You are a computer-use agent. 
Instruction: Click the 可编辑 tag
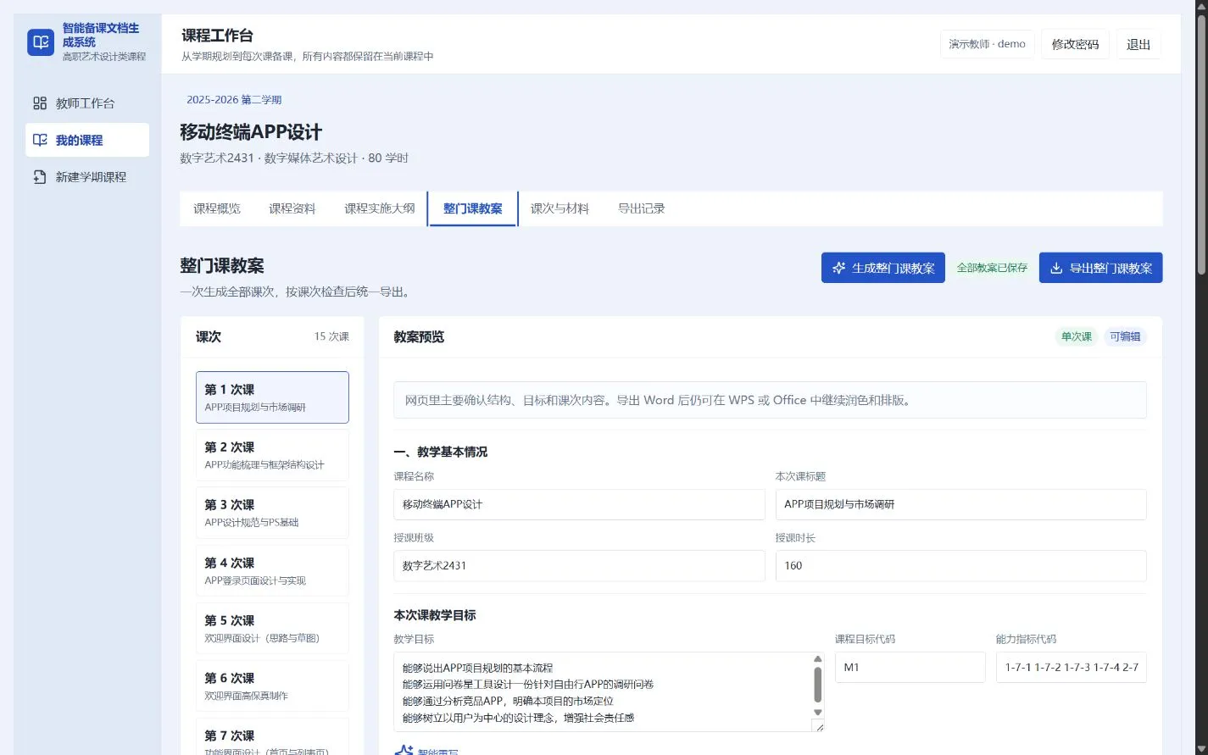point(1125,336)
